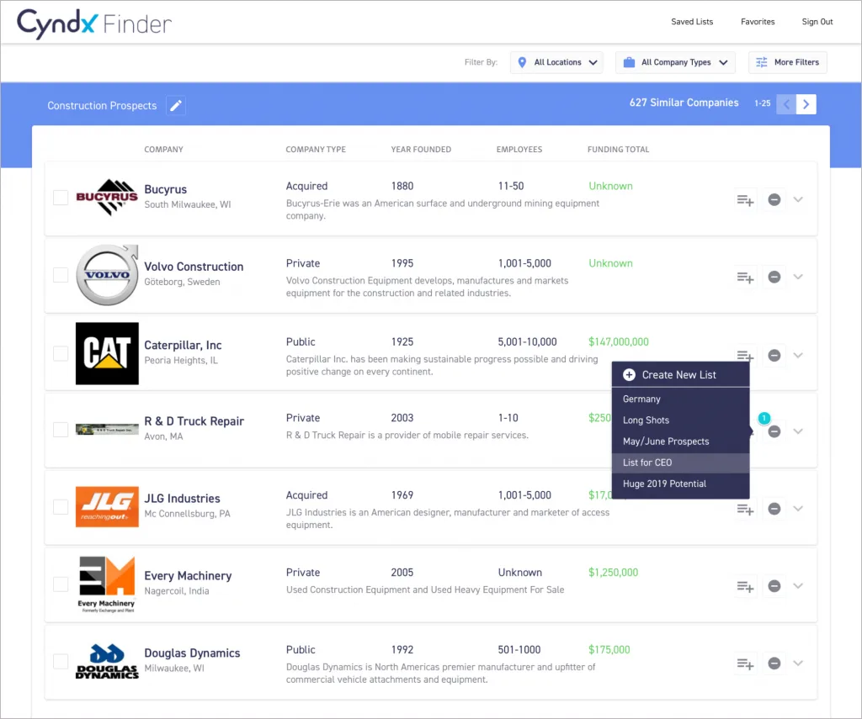Click add-to-list icon for Caterpillar, Inc
Screen dimensions: 862x719
click(745, 356)
